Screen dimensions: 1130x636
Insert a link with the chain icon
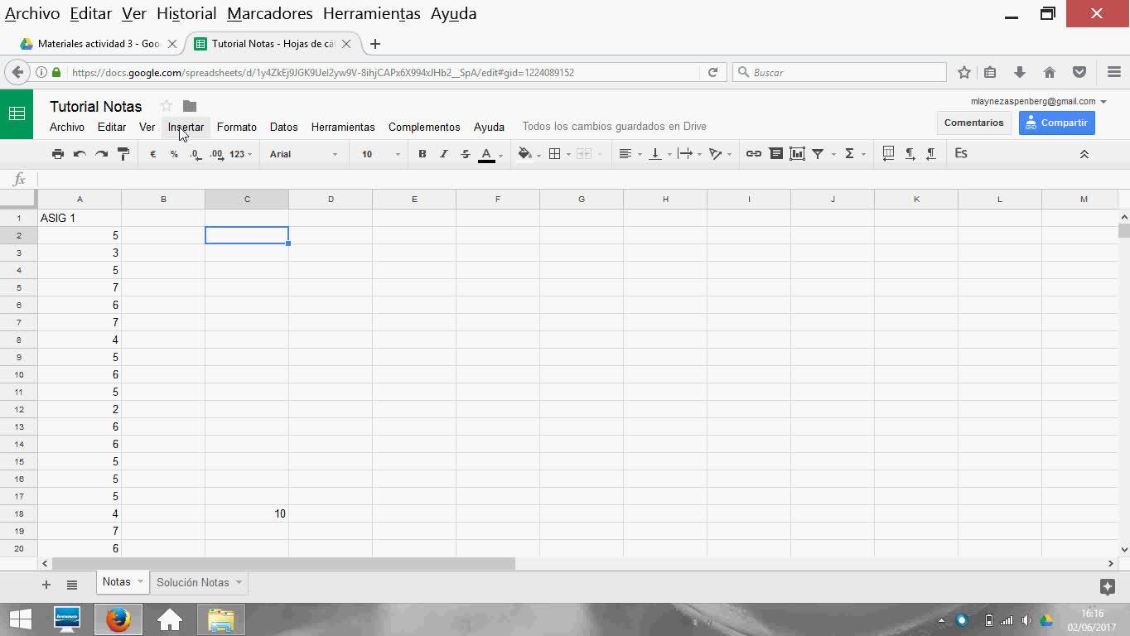(x=754, y=154)
